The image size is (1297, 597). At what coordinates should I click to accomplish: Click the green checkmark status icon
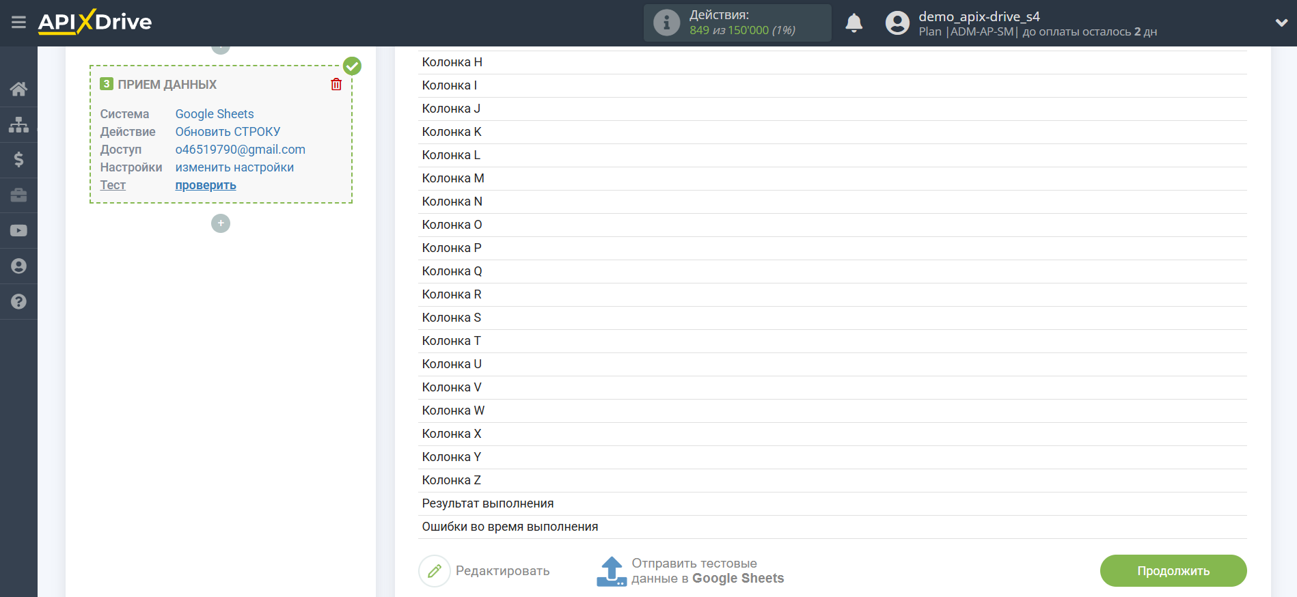(x=352, y=66)
